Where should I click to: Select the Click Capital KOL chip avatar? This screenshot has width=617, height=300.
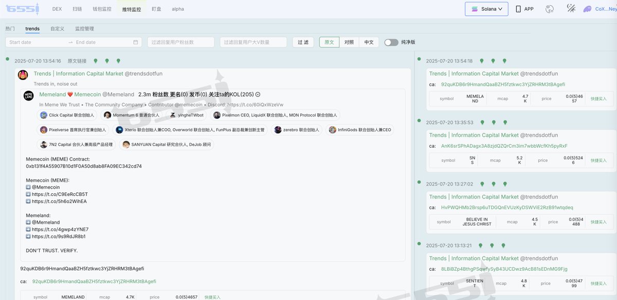tap(44, 115)
